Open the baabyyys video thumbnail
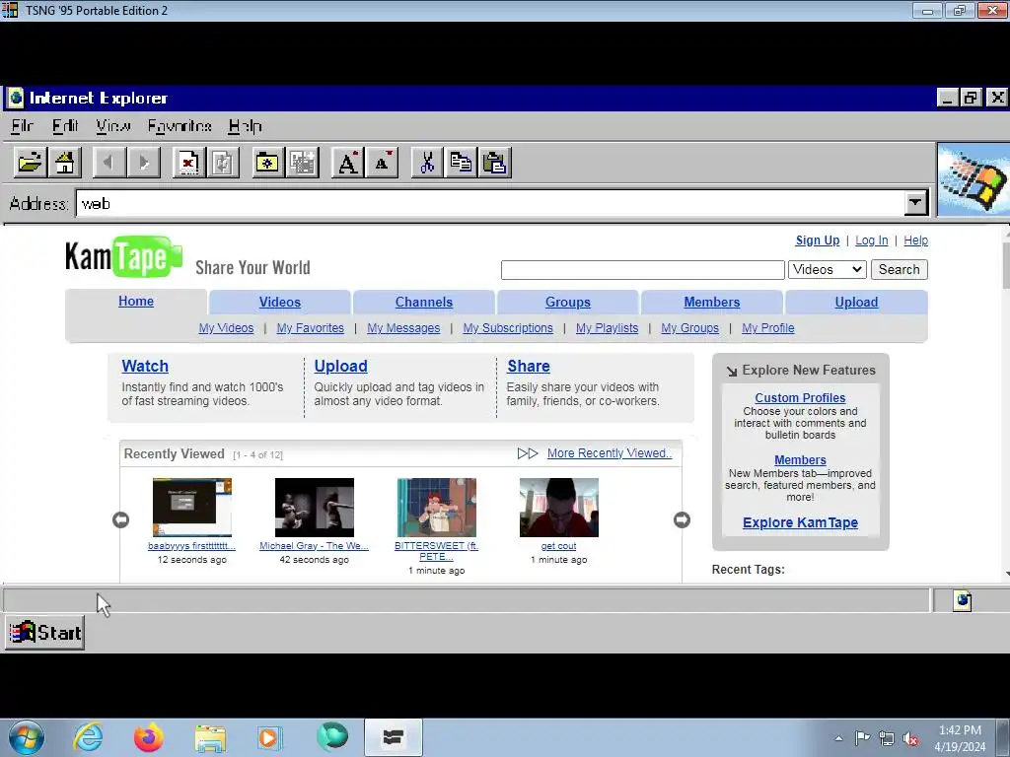The height and width of the screenshot is (757, 1010). click(x=192, y=508)
